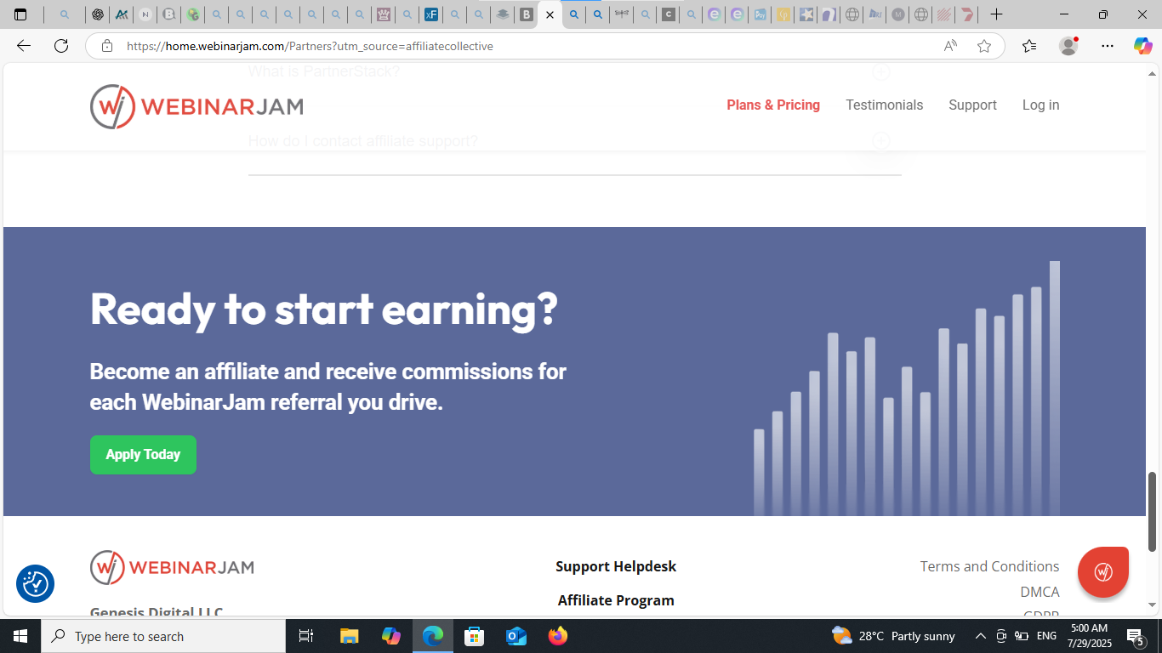Image resolution: width=1162 pixels, height=653 pixels.
Task: Open the ChatGPT browser tab
Action: [x=98, y=14]
